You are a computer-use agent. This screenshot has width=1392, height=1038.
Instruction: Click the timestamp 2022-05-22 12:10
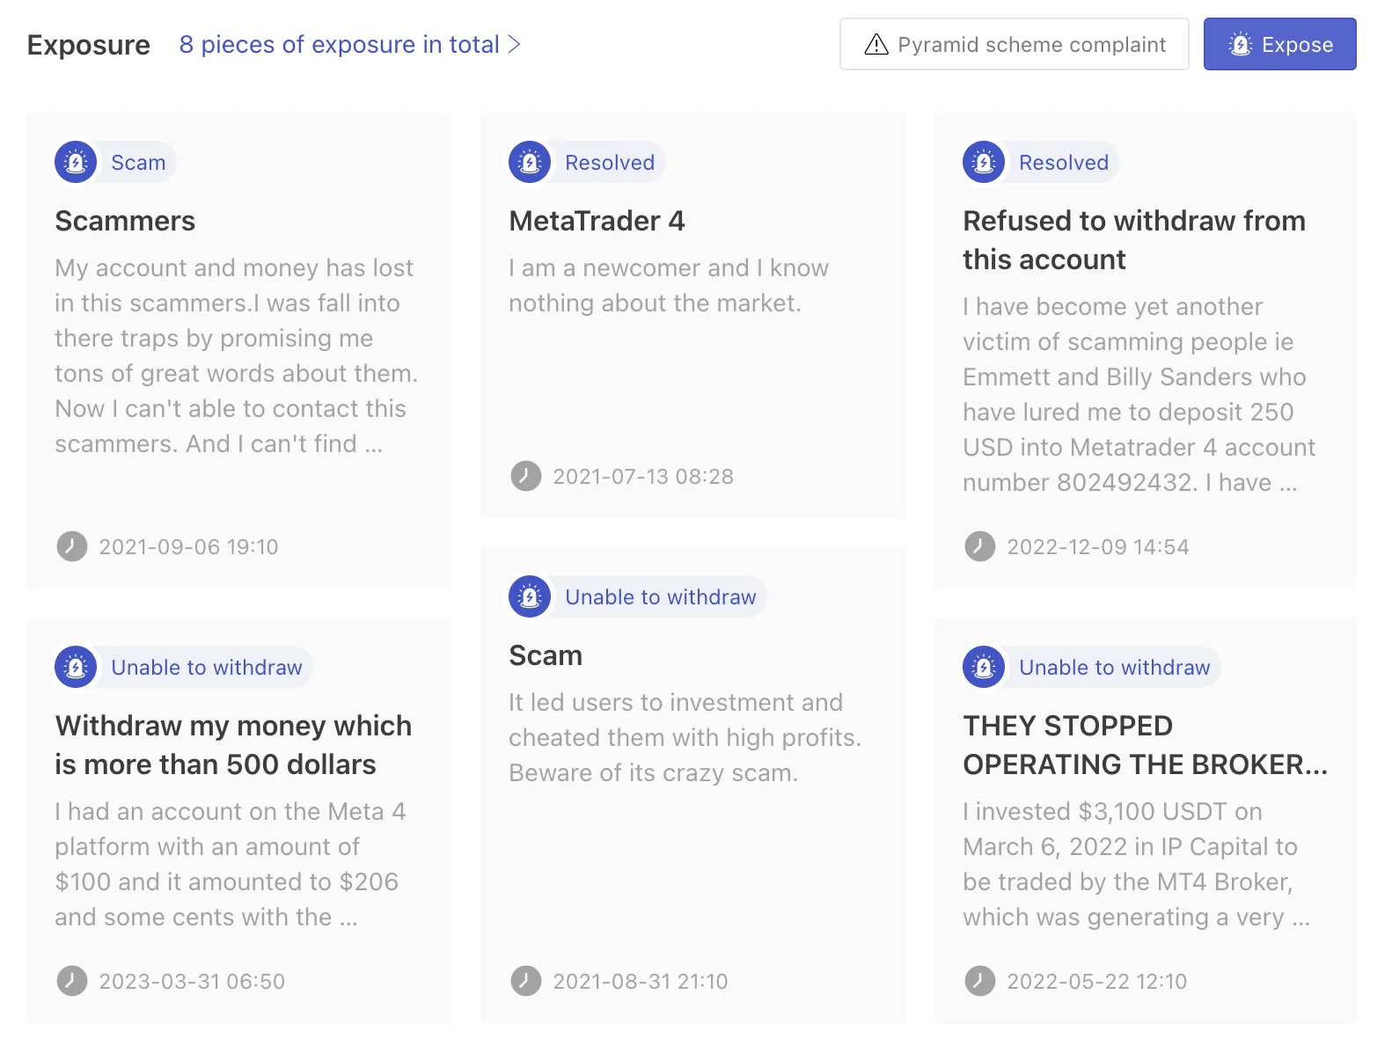click(x=1097, y=982)
